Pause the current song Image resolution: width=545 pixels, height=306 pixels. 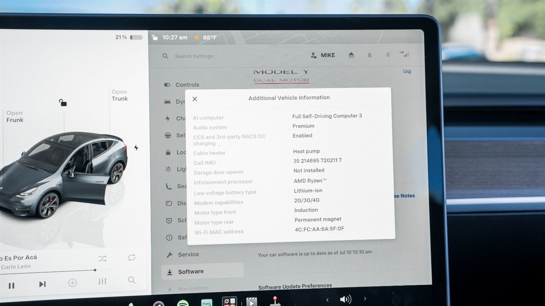click(x=11, y=286)
